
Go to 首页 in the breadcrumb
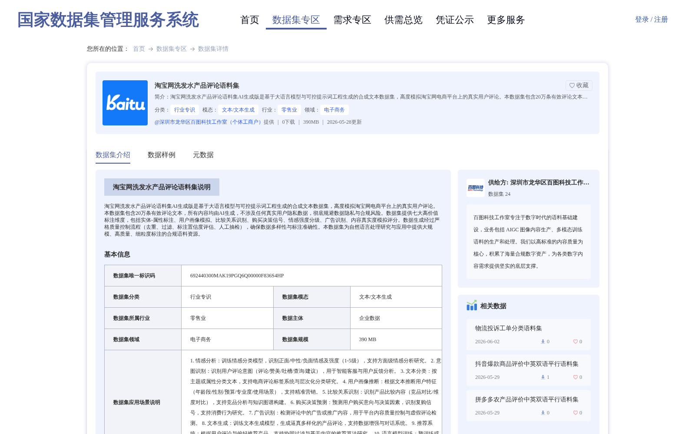point(139,49)
